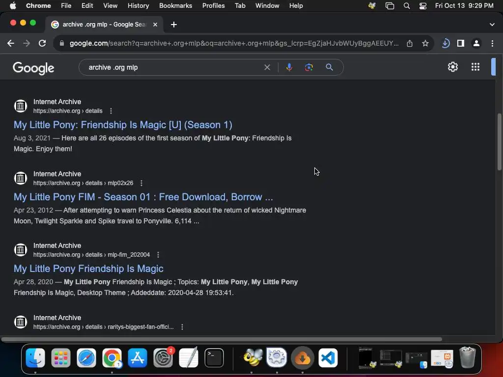Open the File menu
Image resolution: width=503 pixels, height=377 pixels.
66,6
